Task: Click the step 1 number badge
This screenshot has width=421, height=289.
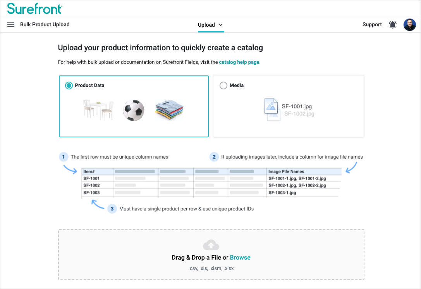Action: pos(64,157)
